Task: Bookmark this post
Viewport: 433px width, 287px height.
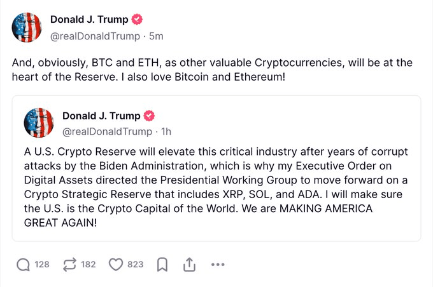Action: point(162,265)
